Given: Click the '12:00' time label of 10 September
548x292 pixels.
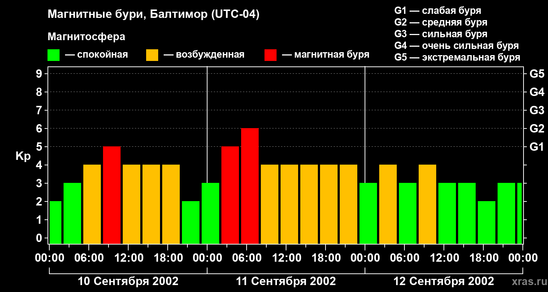Looking at the screenshot, I should pos(128,258).
